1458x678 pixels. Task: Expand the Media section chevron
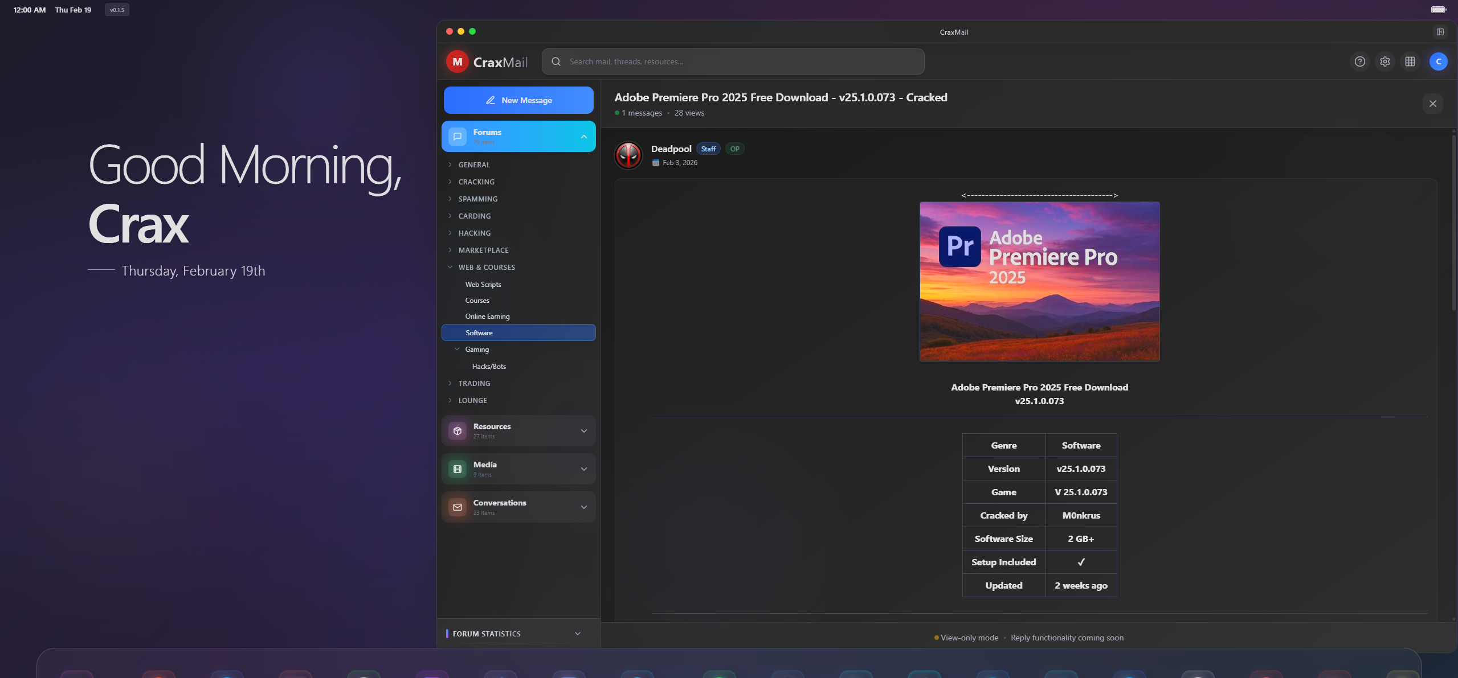point(584,469)
